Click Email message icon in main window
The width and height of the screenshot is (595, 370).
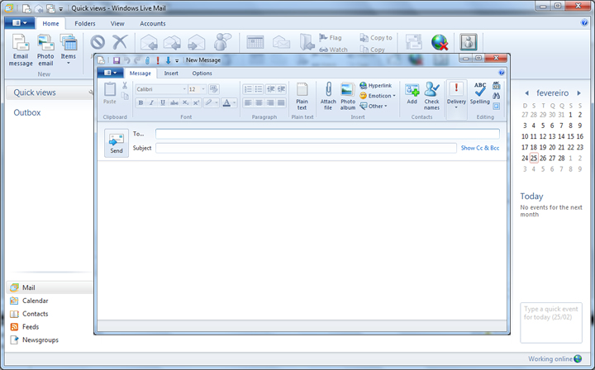click(21, 50)
